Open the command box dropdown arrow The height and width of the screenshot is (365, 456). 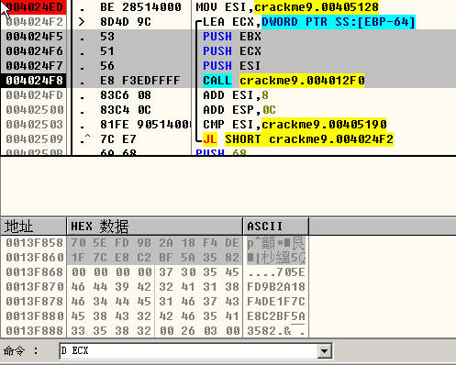[x=325, y=351]
